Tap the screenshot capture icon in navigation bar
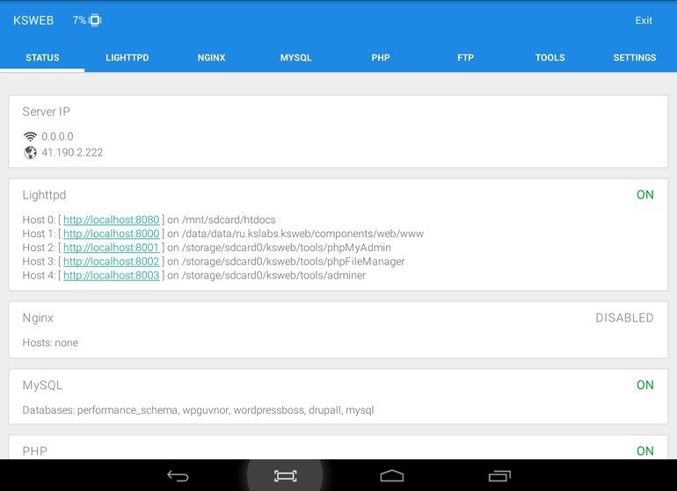This screenshot has height=491, width=677. pos(286,476)
